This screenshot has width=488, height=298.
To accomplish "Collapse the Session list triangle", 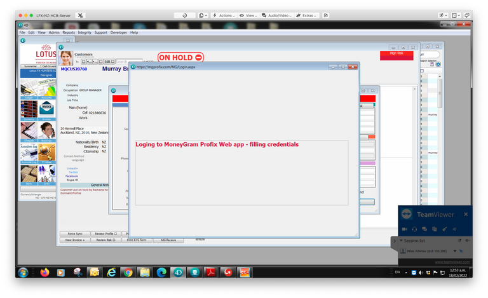I will [x=401, y=240].
